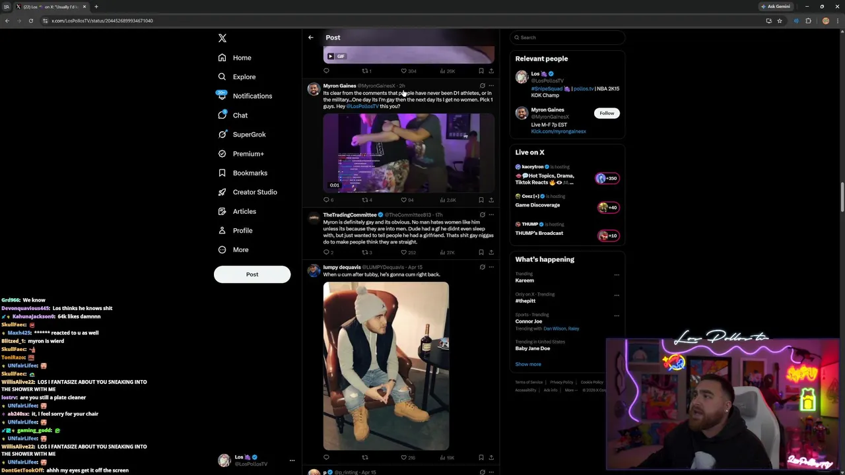Image resolution: width=845 pixels, height=475 pixels.
Task: Open more options on lumpy dequavis post
Action: (x=491, y=267)
